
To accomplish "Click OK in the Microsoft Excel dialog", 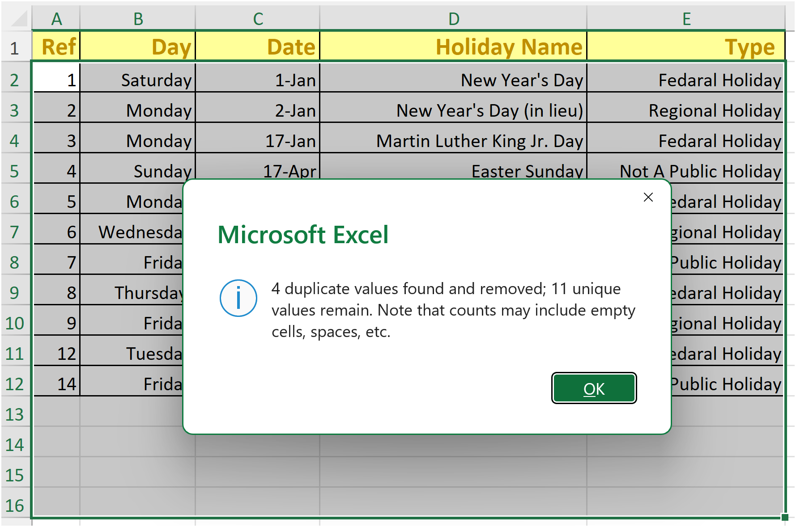I will click(x=594, y=388).
